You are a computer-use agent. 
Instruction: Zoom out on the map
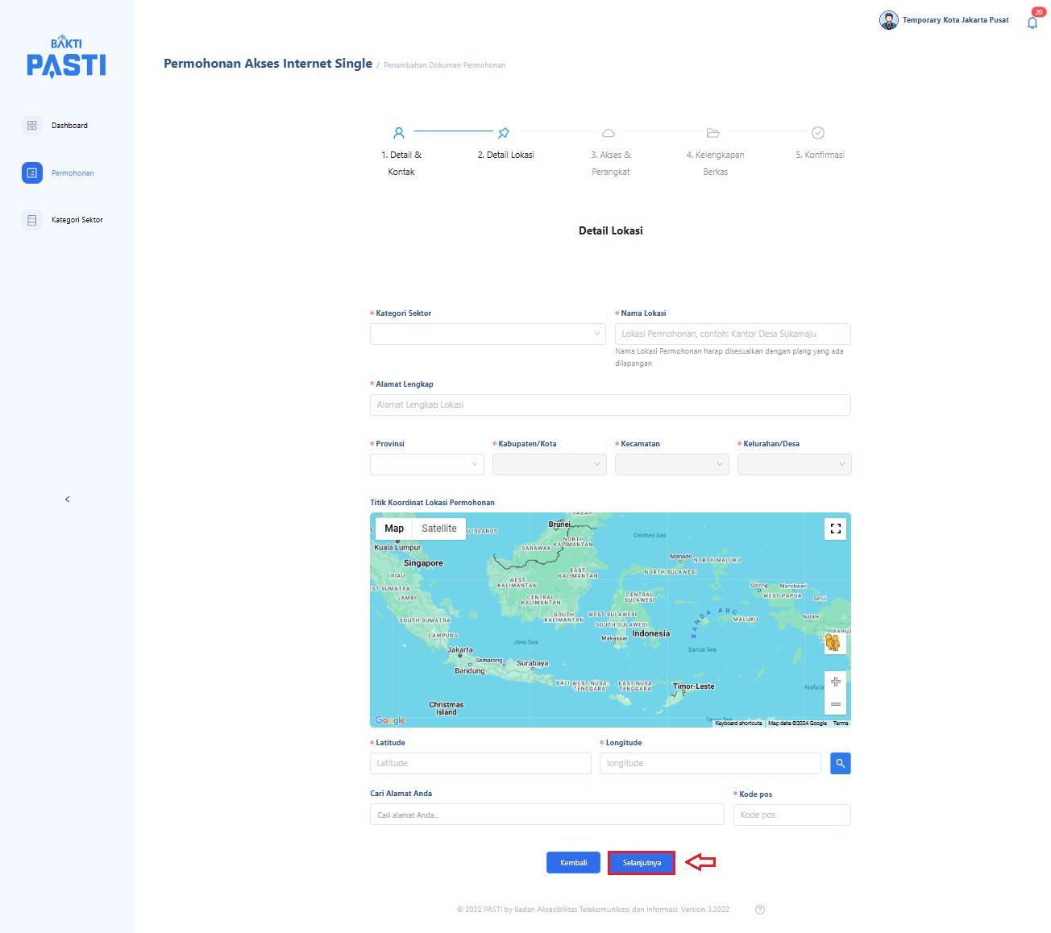(836, 704)
